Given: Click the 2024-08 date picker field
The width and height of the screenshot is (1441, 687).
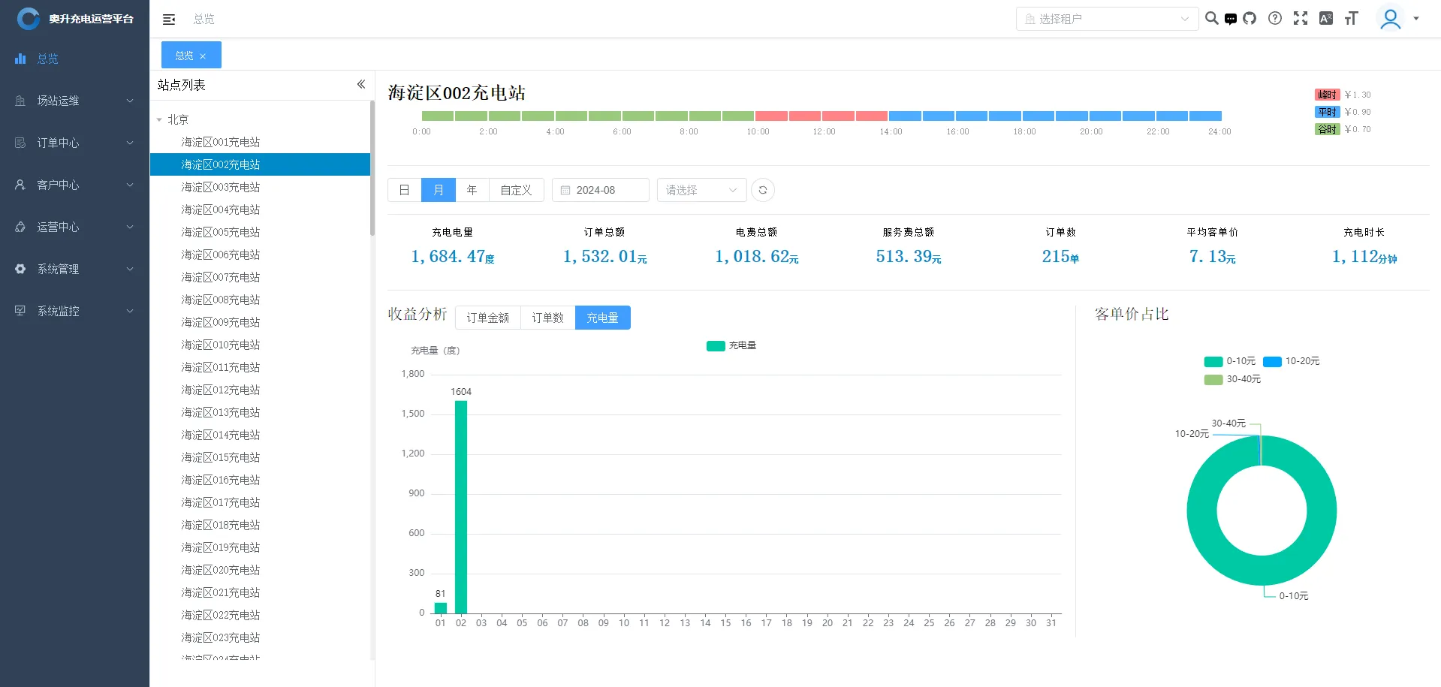Looking at the screenshot, I should coord(601,190).
